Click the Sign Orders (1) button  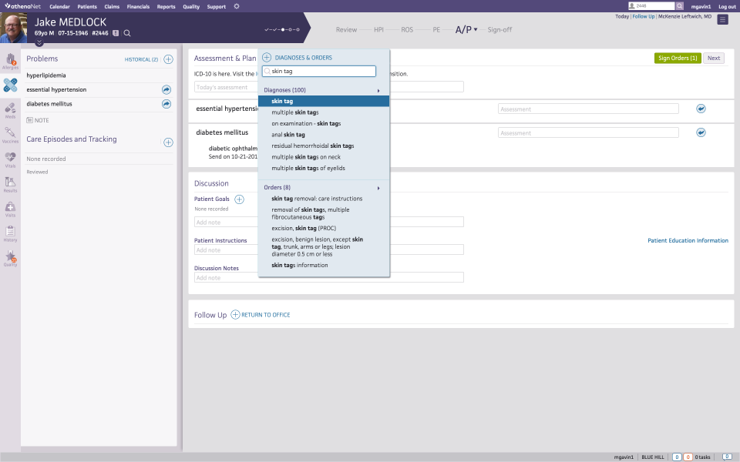tap(678, 58)
